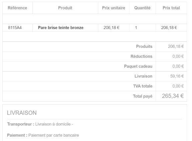Click the Paquet cadeau label
The height and width of the screenshot is (141, 192).
coord(138,66)
